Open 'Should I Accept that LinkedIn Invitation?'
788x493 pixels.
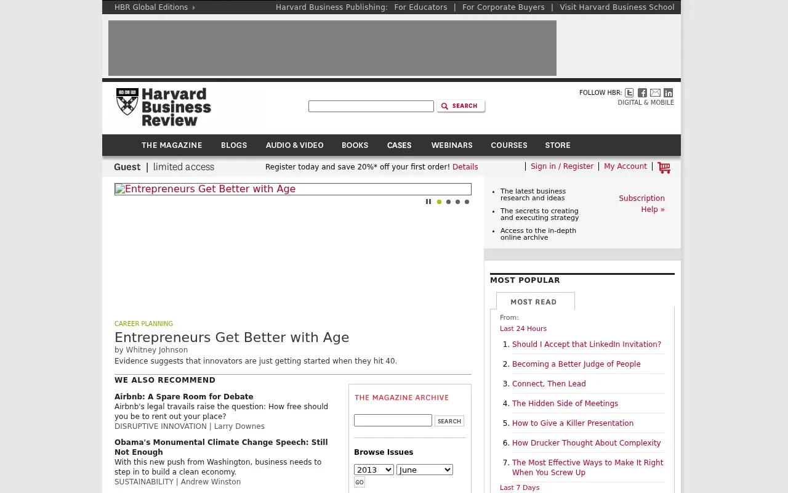click(587, 344)
